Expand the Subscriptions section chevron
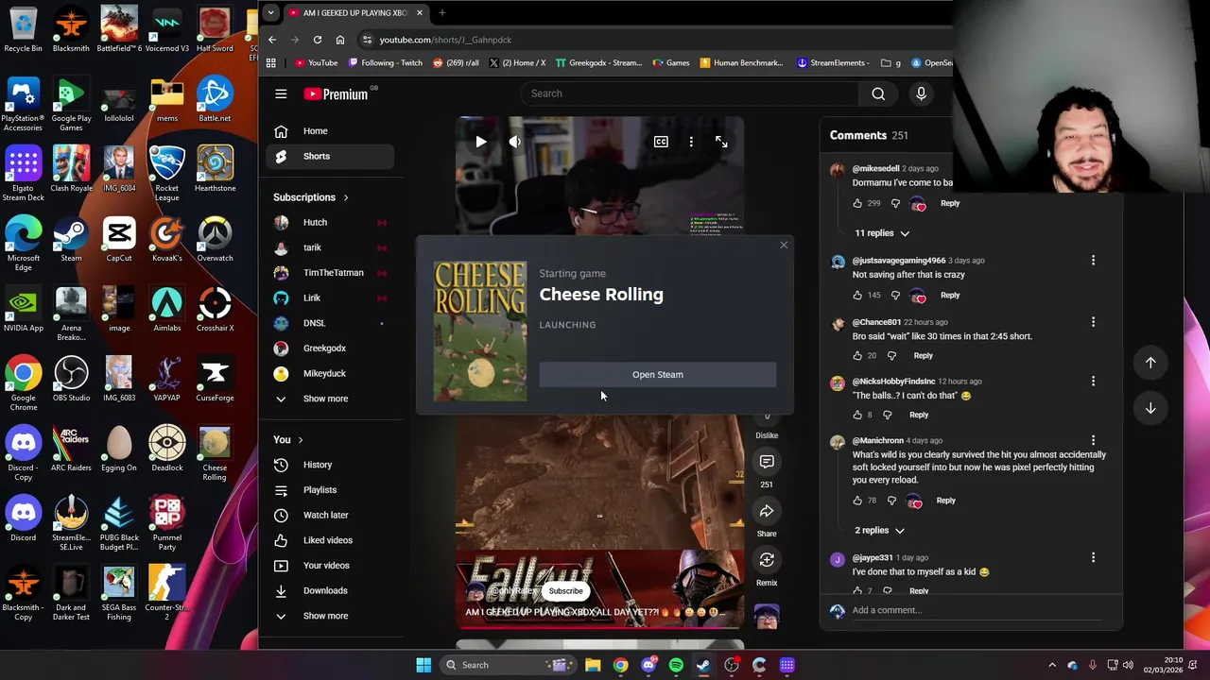 click(x=346, y=197)
